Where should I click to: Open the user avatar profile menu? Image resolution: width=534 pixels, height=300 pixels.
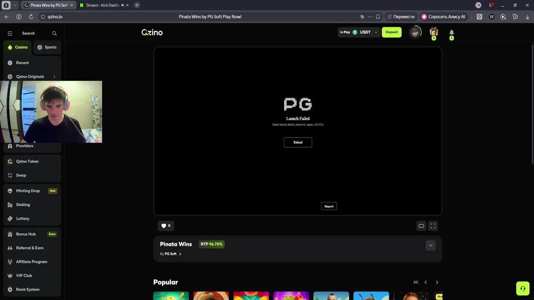(415, 32)
